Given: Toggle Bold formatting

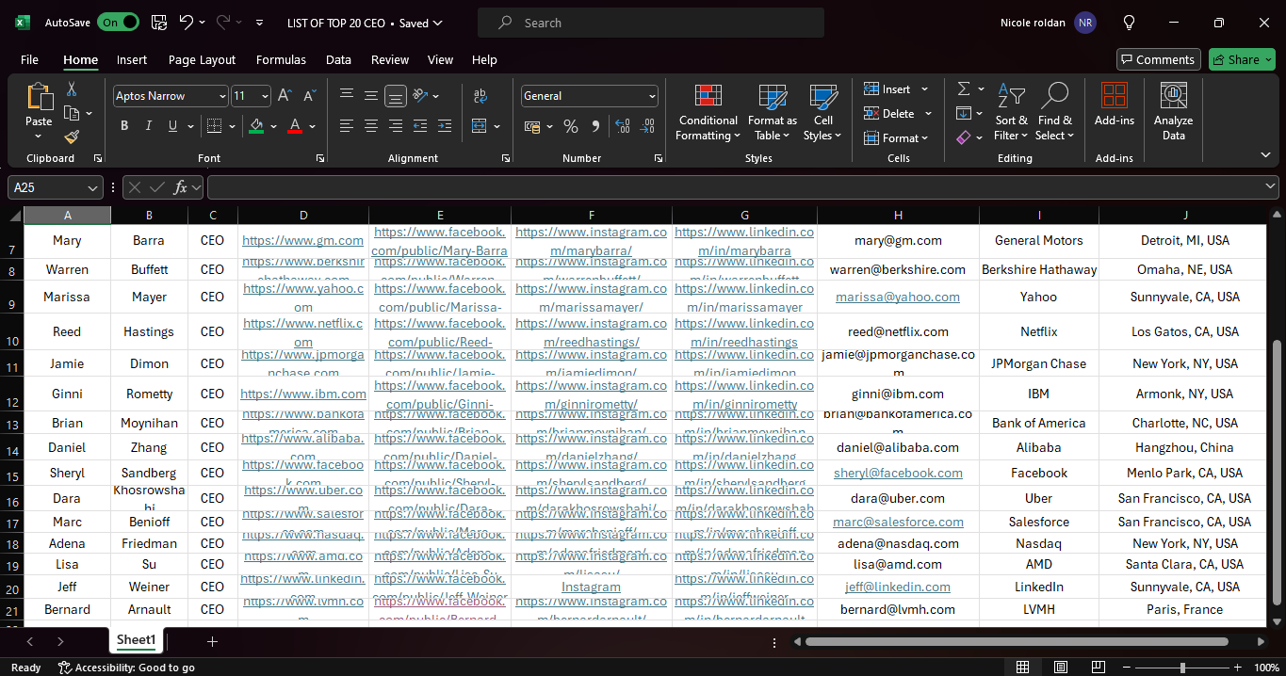Looking at the screenshot, I should [124, 126].
